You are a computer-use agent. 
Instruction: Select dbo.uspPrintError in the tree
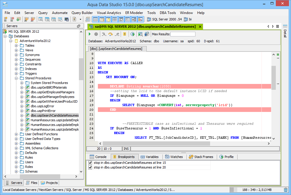[x=43, y=111]
